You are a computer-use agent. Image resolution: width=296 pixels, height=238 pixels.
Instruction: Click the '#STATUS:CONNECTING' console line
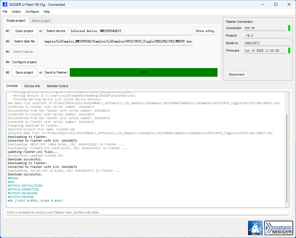click(23, 190)
